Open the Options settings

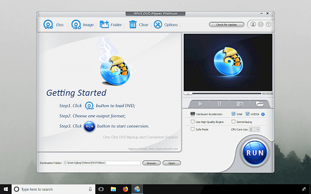coord(166,25)
